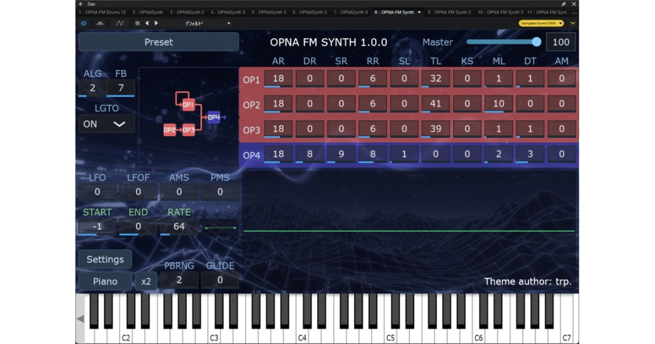Click the Master value field showing 100
Viewport: 655px width, 344px height.
pyautogui.click(x=560, y=42)
